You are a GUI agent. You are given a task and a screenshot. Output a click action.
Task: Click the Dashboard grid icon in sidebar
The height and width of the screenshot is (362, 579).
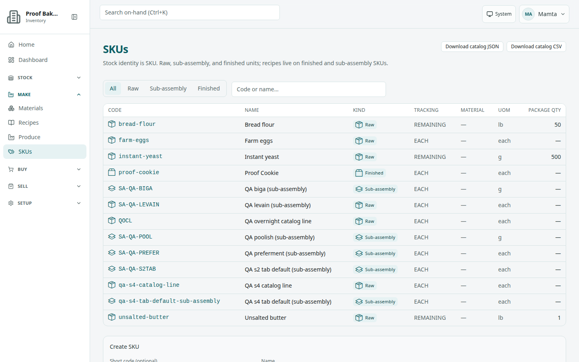tap(11, 60)
